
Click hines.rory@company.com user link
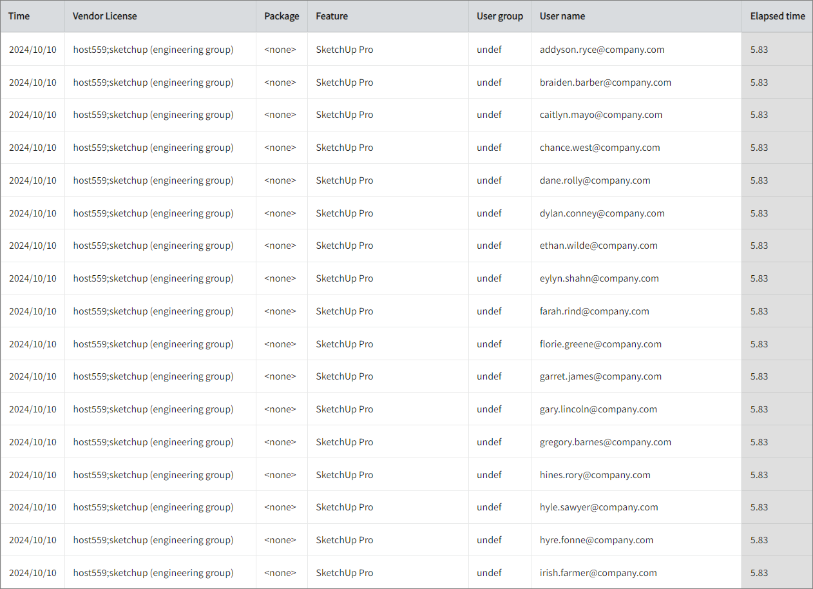tap(595, 474)
